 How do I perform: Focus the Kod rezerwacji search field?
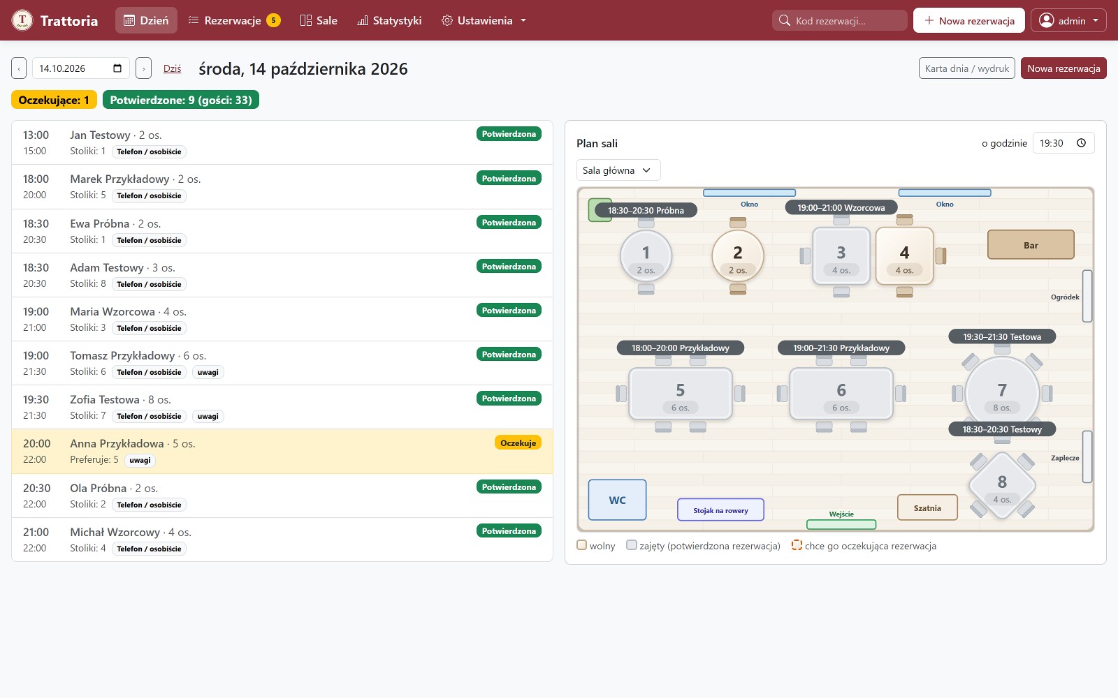[840, 20]
